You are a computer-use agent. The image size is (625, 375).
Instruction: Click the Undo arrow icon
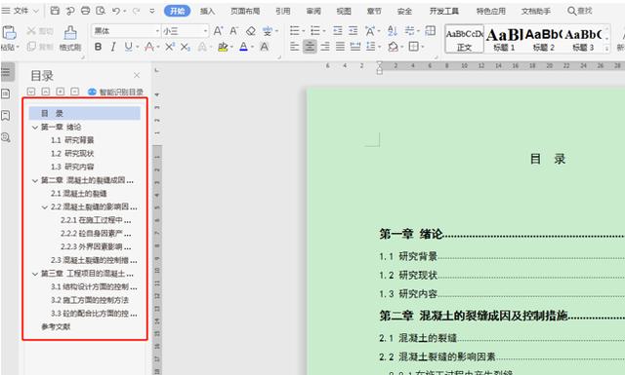(x=116, y=11)
